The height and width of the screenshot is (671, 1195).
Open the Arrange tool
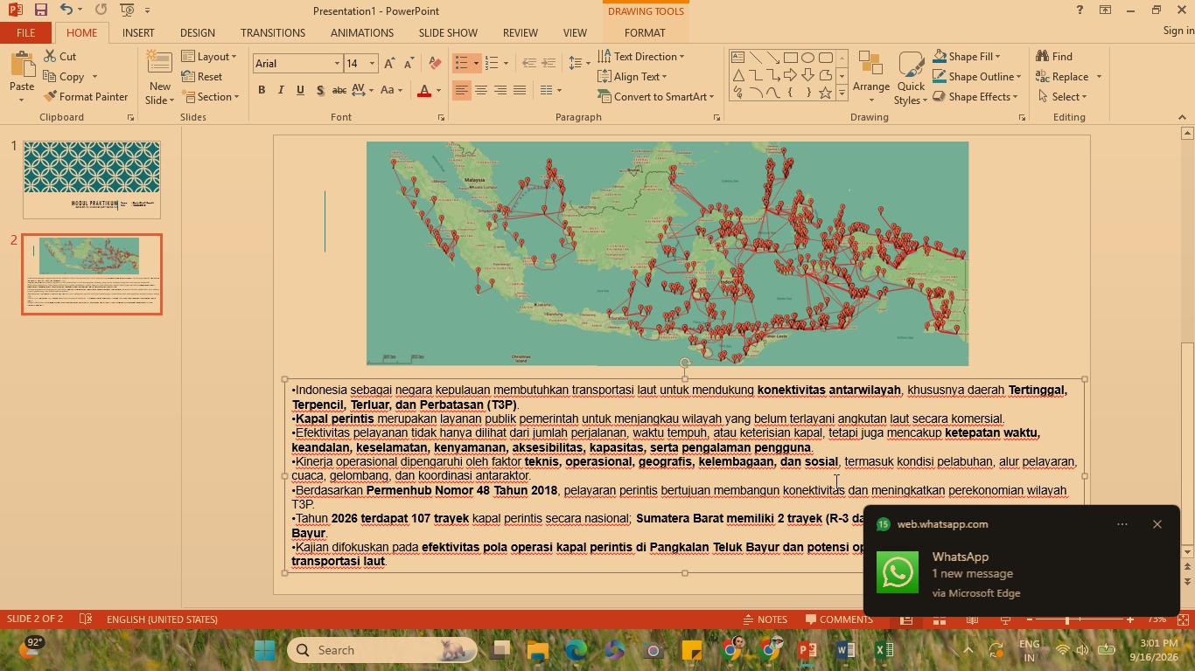(x=870, y=77)
